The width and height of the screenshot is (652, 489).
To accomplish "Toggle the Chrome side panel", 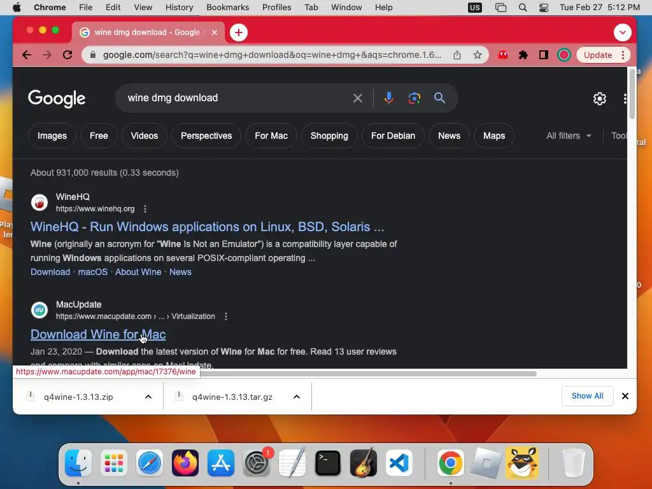I will (544, 55).
